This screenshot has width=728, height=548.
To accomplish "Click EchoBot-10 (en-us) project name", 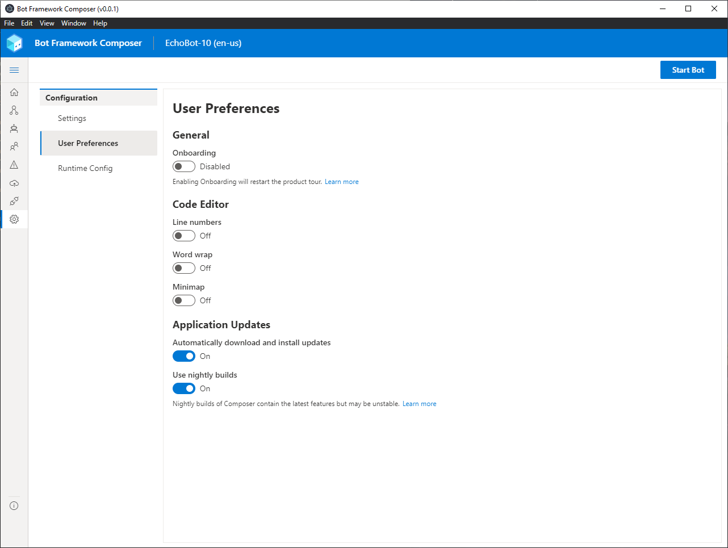I will pyautogui.click(x=203, y=43).
